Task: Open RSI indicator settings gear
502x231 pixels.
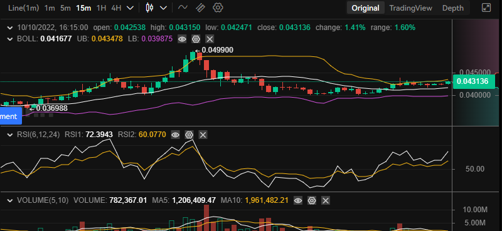Action: pos(189,135)
